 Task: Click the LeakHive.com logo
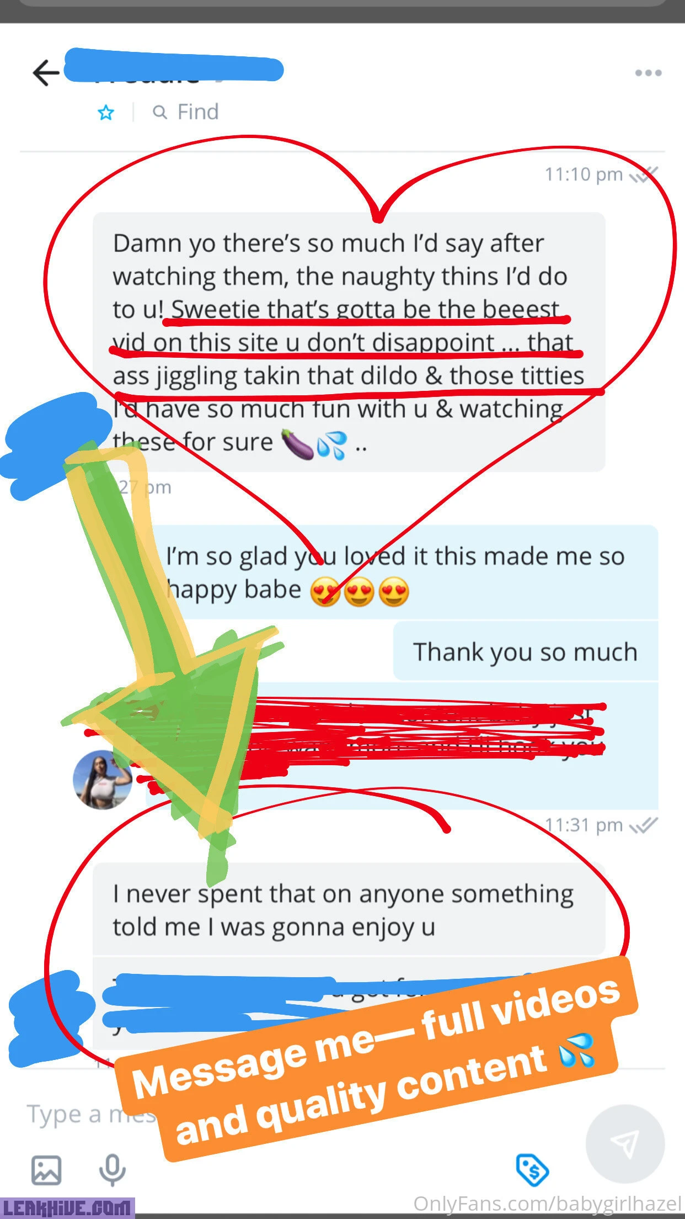(x=67, y=1207)
